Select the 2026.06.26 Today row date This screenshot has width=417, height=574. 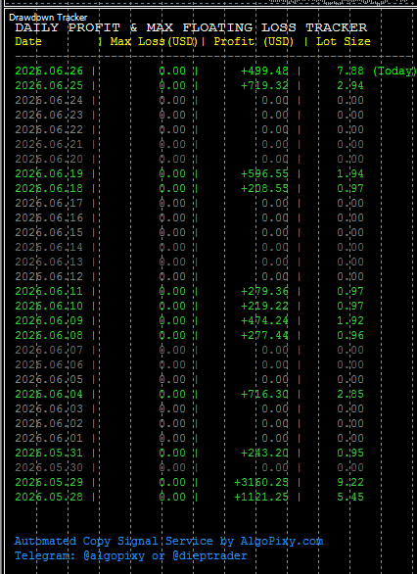coord(49,71)
